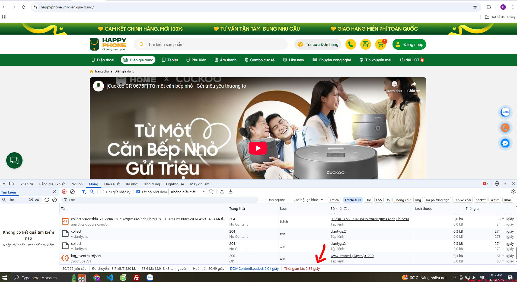
Task: Click the network search magnifier icon
Action: pyautogui.click(x=92, y=192)
